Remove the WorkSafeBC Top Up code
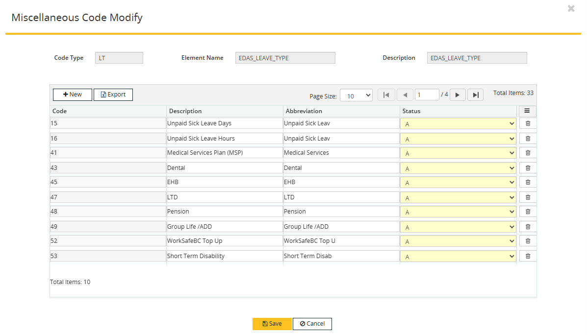Viewport: 587px width, 335px height. click(527, 240)
